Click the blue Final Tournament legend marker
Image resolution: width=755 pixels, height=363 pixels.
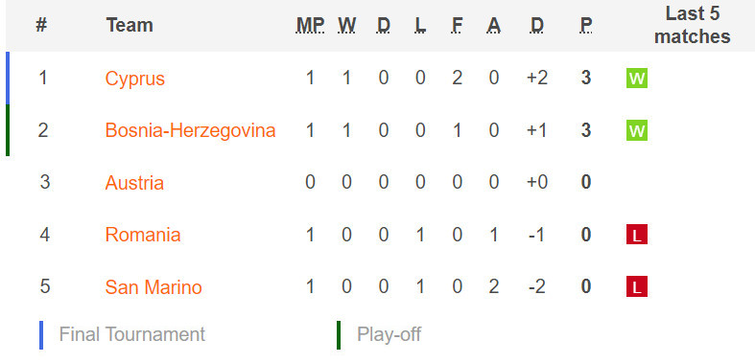tap(41, 334)
